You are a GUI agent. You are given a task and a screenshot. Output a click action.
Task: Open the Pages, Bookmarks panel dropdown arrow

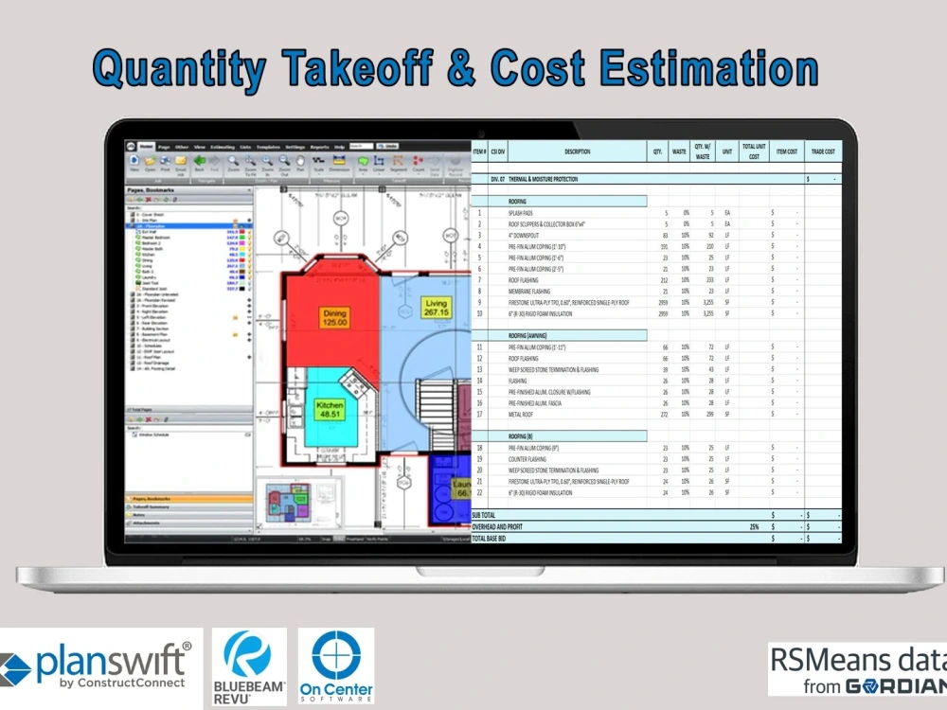click(249, 190)
